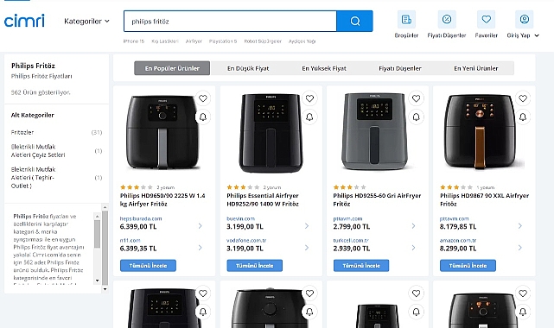
Task: Select the En Yeni Ürünler tab
Action: 476,68
